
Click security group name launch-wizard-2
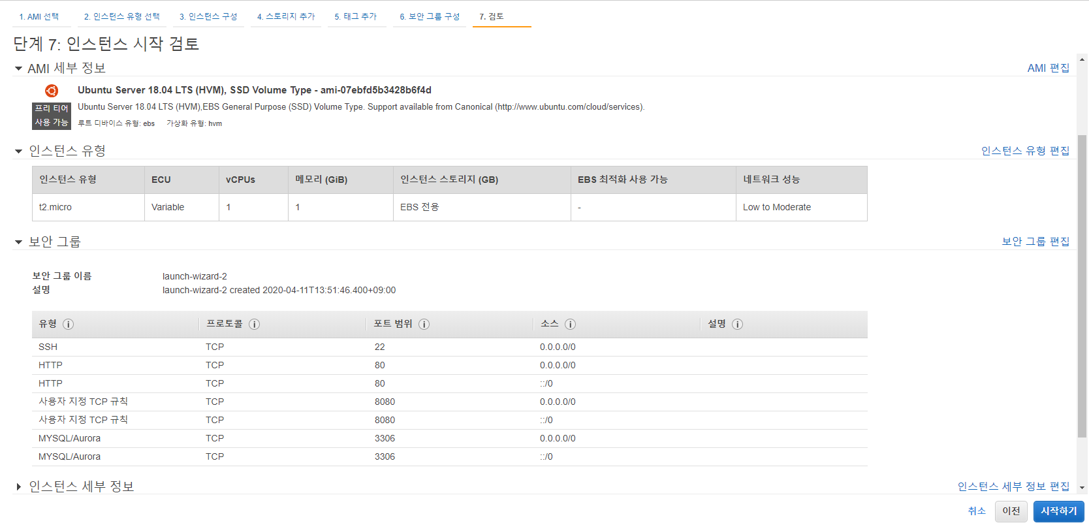tap(195, 277)
